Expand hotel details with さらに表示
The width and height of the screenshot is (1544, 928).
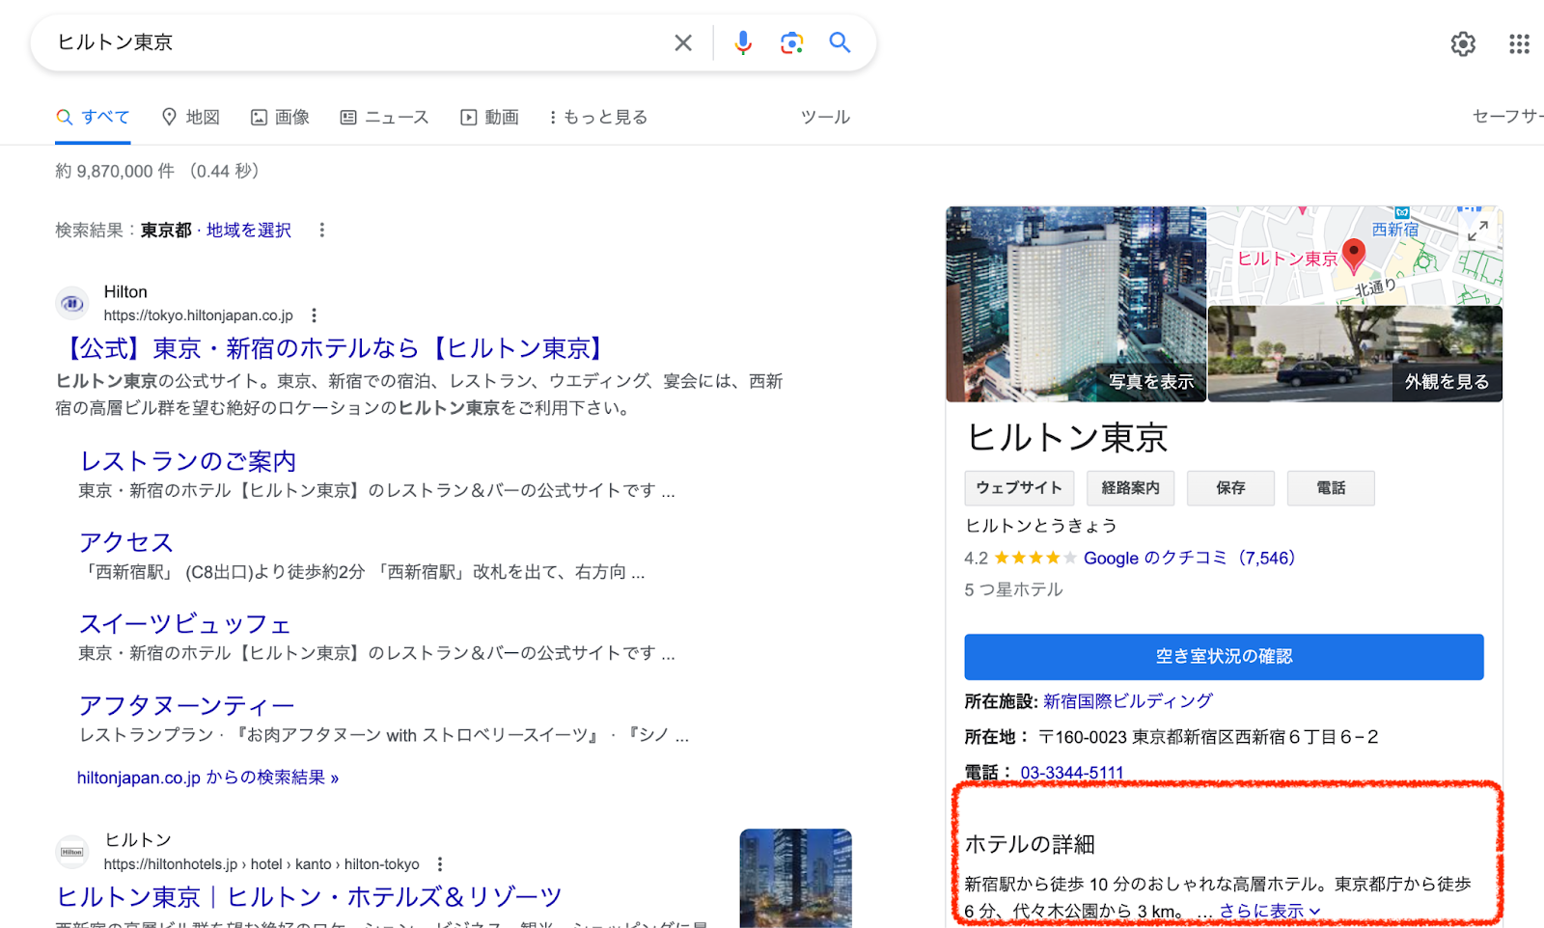pos(1269,912)
